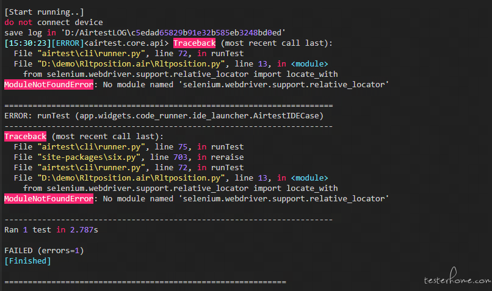Click the '[ERROR]' tag text

pyautogui.click(x=68, y=43)
